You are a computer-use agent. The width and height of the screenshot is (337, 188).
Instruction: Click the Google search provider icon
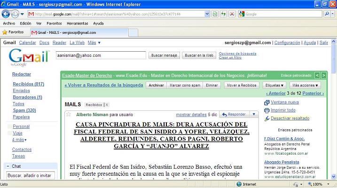click(x=242, y=14)
